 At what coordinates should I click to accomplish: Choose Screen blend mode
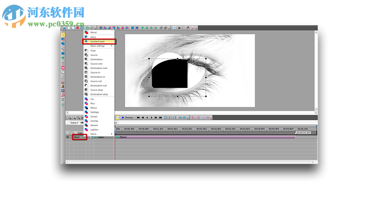pos(99,116)
